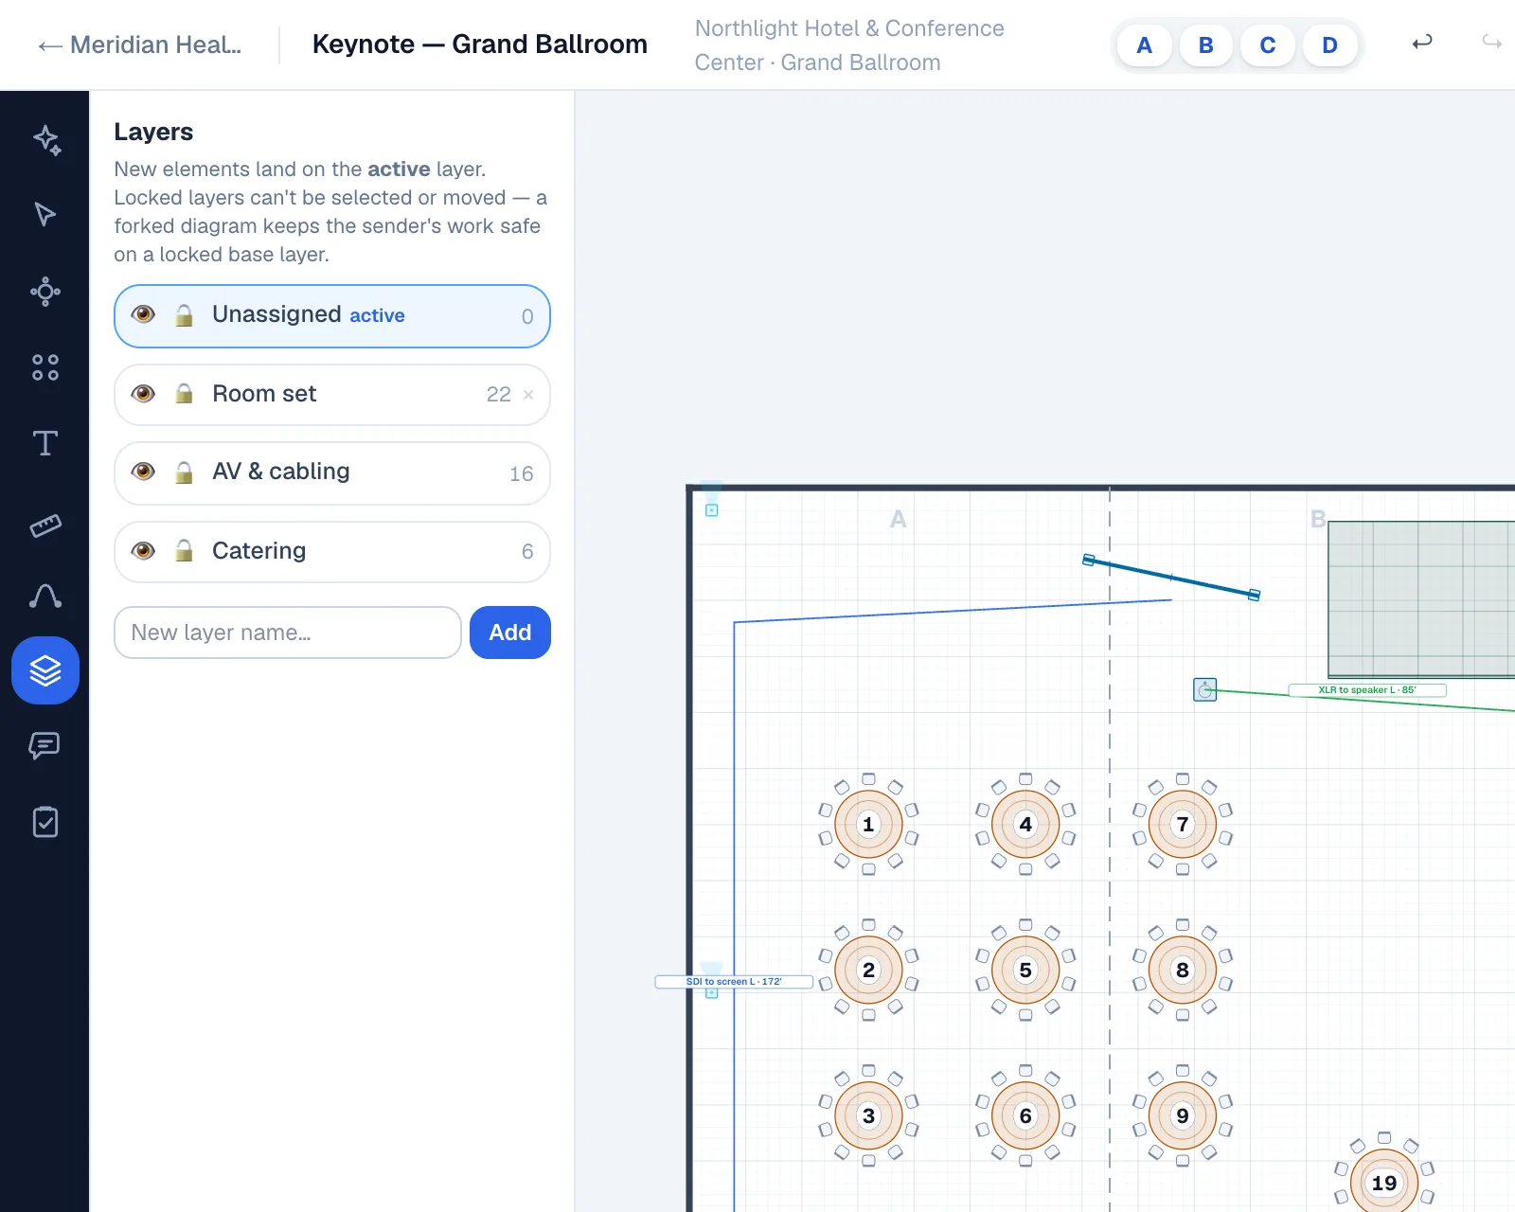The height and width of the screenshot is (1212, 1515).
Task: Select round table 1
Action: (x=868, y=824)
